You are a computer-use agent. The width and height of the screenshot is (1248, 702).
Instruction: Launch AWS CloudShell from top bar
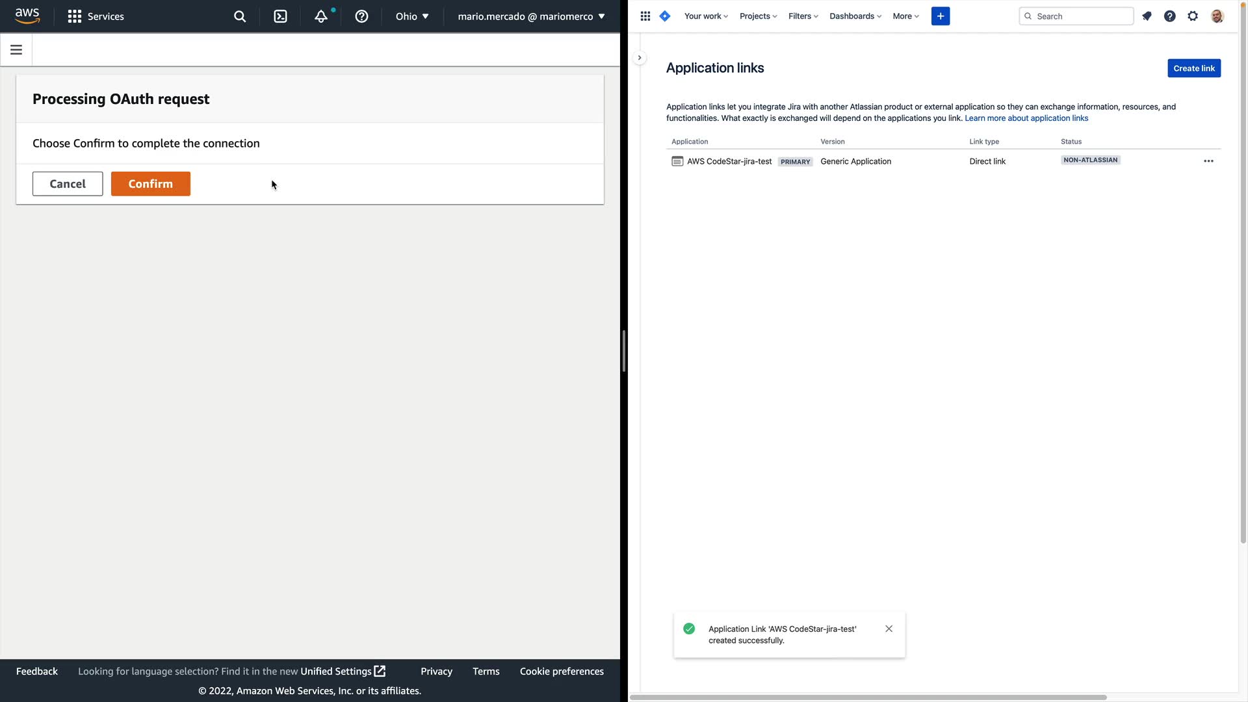[x=280, y=16]
